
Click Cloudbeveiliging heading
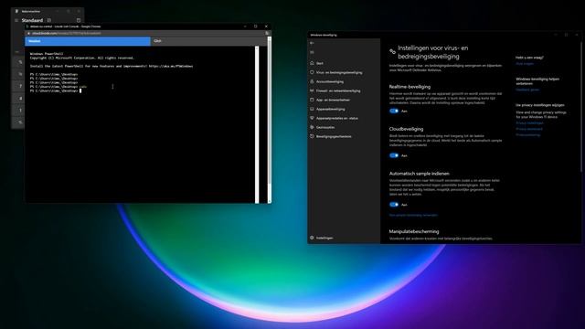(x=406, y=129)
